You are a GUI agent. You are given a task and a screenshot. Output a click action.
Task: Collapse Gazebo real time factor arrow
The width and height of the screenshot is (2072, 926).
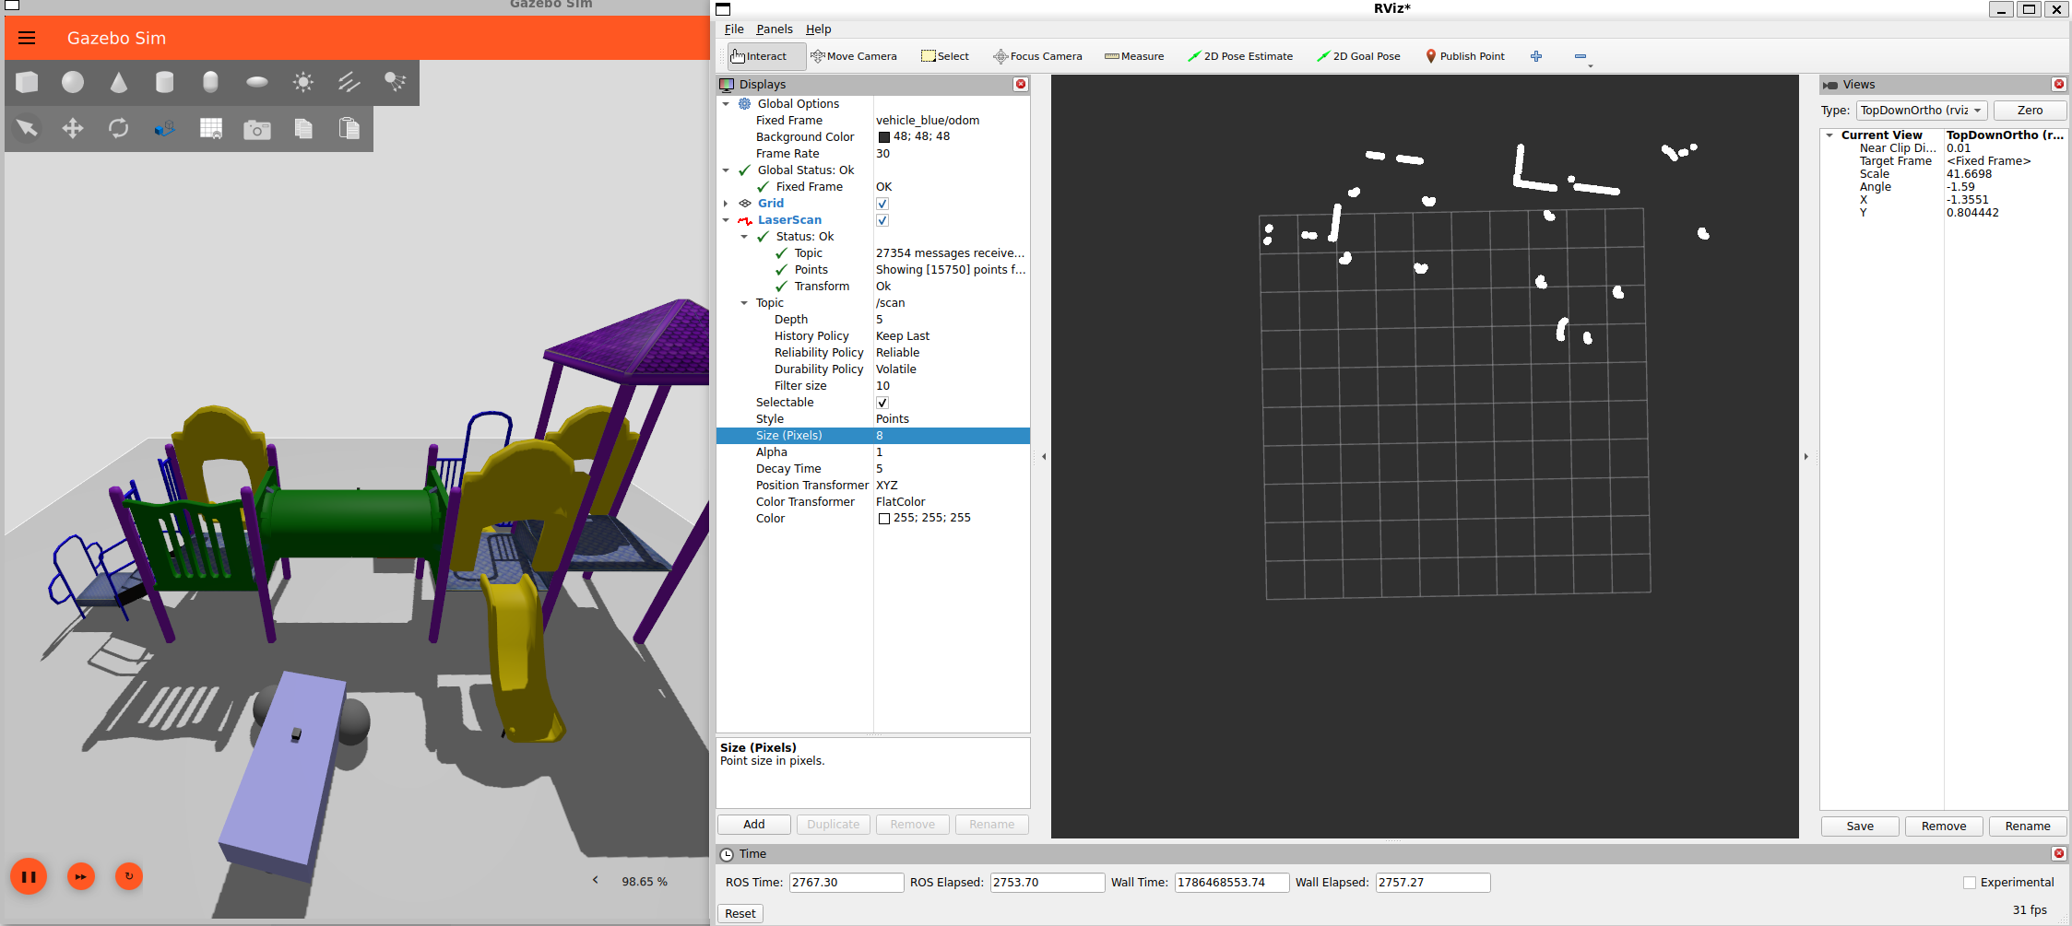click(x=596, y=880)
